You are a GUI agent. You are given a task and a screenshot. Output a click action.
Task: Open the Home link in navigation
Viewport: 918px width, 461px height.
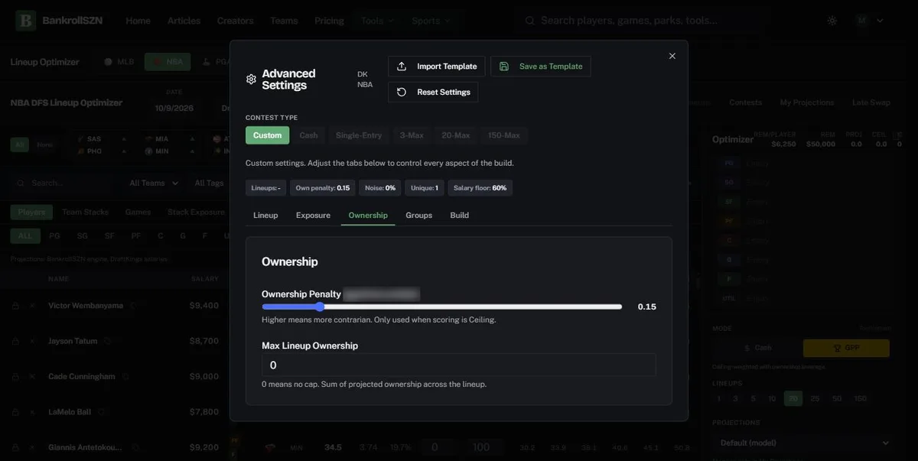[138, 21]
